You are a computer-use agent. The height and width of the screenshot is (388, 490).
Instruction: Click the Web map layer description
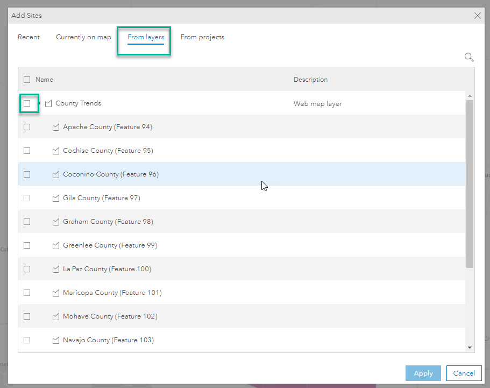317,103
